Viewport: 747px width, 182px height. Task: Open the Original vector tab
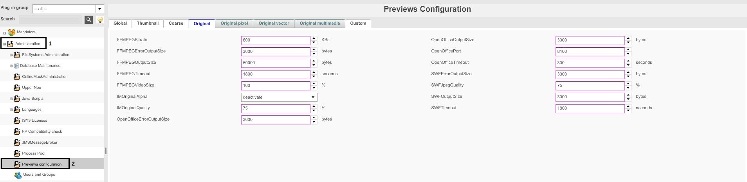tap(274, 23)
